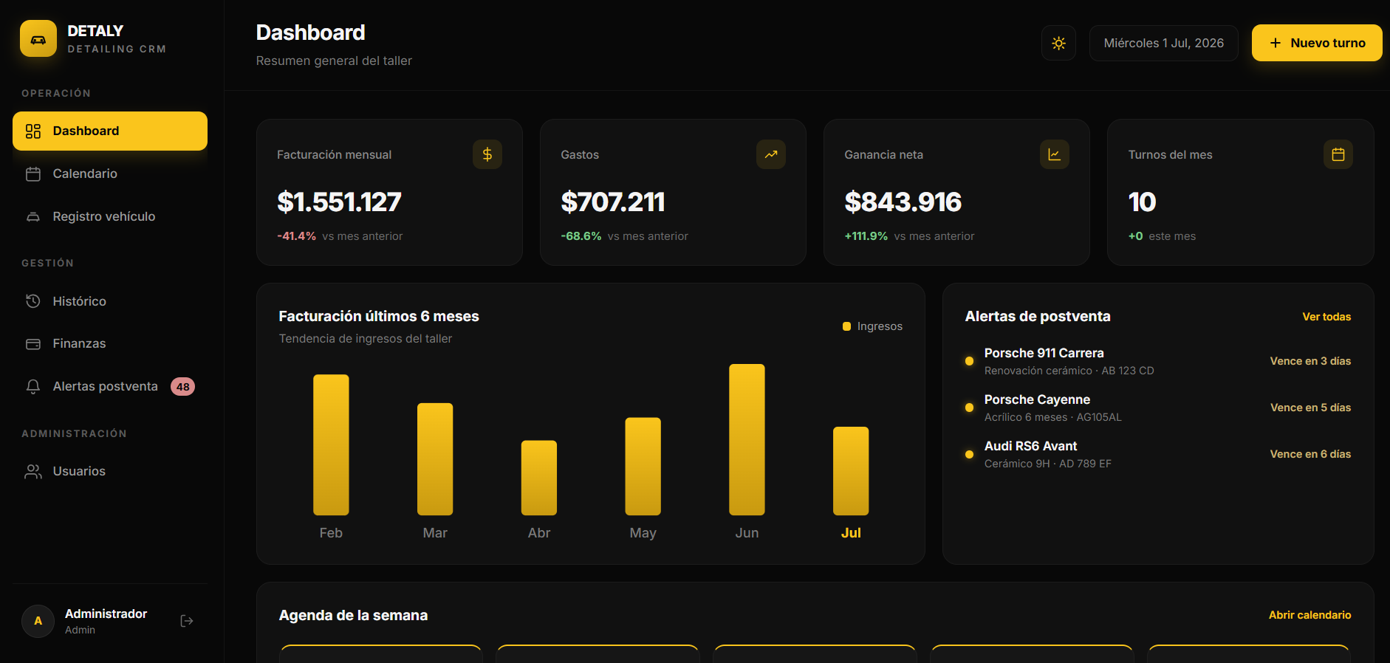Click the $1.551.127 billing value
Viewport: 1390px width, 663px height.
coord(339,202)
